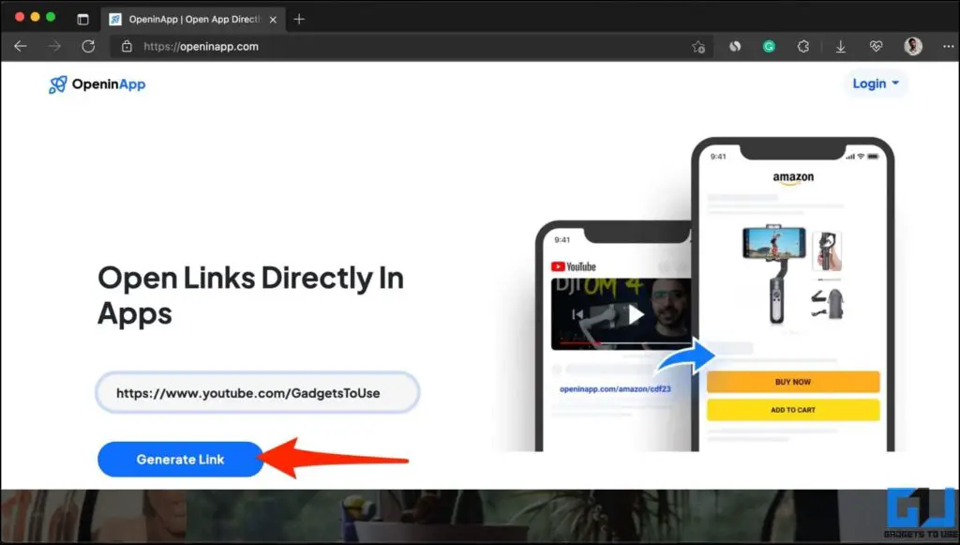The width and height of the screenshot is (960, 545).
Task: Navigate back using the back arrow
Action: 21,46
